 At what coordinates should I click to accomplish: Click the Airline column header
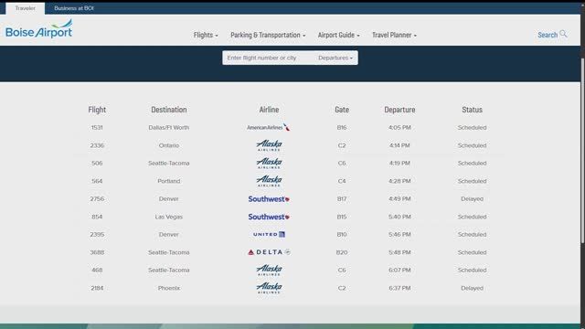point(269,110)
